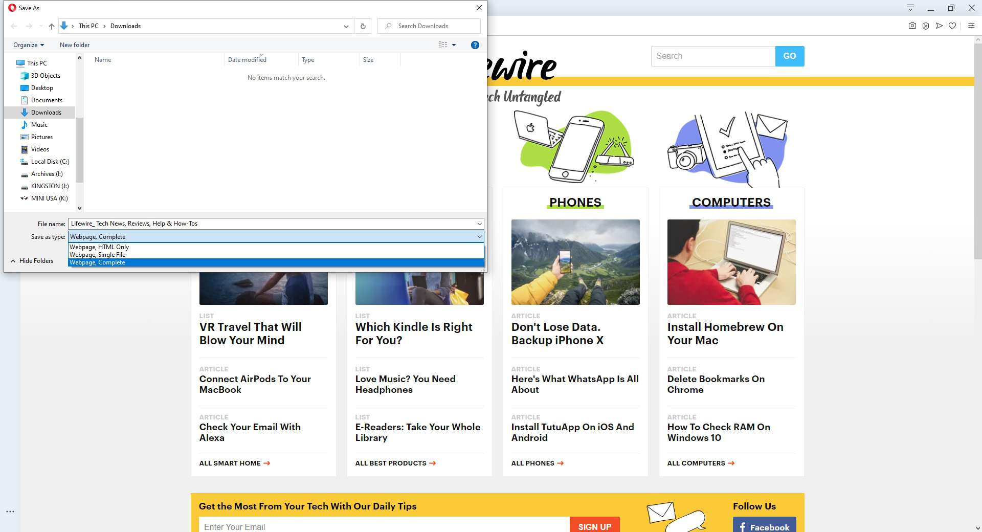Screen dimensions: 982x532
Task: Open the Save As dialog help icon
Action: pos(475,45)
